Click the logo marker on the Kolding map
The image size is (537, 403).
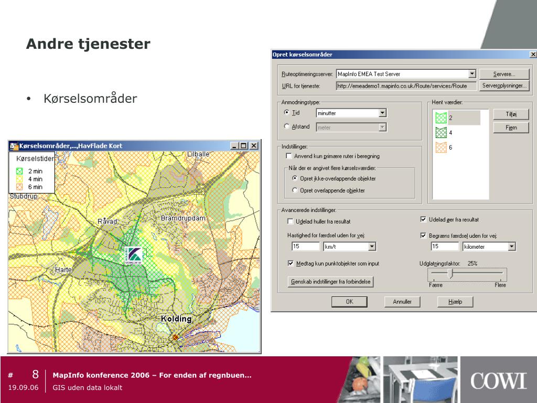tap(134, 256)
